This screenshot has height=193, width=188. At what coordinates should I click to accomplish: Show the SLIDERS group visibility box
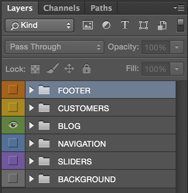point(13,161)
